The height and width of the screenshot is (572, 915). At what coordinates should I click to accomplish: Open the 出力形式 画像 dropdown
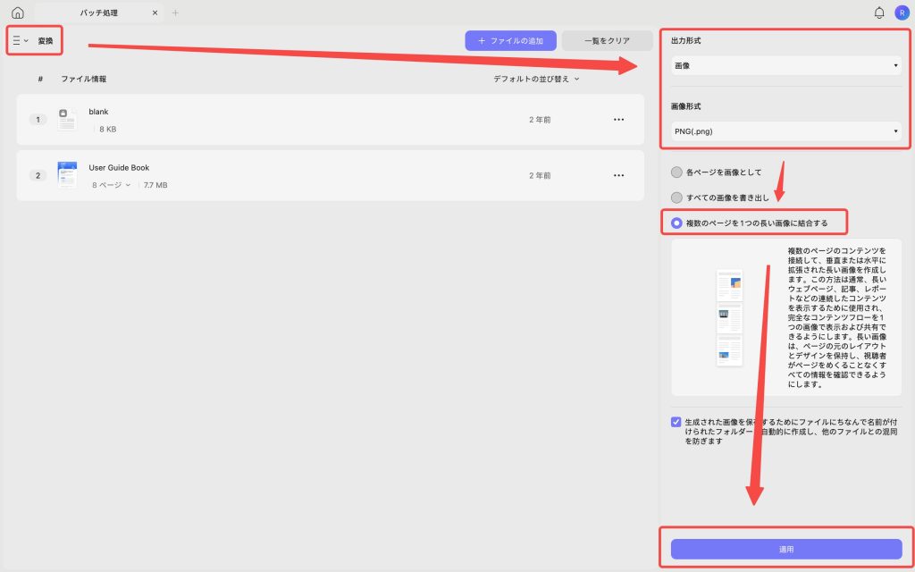coord(786,65)
